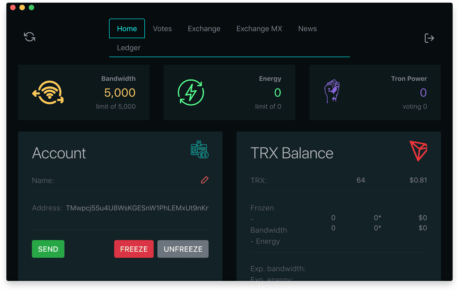Click the green Energy lightning icon

click(191, 92)
